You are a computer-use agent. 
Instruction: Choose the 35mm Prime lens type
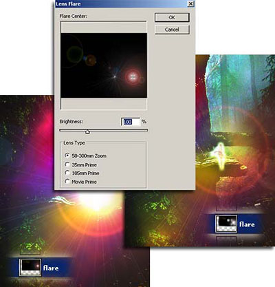[x=67, y=164]
